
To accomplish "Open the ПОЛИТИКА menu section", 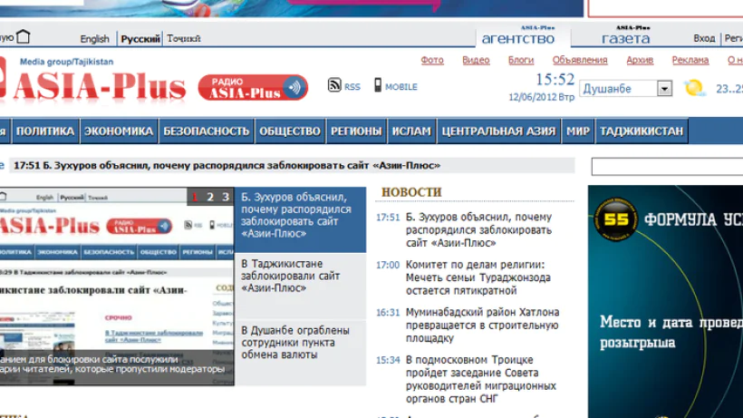I will (45, 131).
